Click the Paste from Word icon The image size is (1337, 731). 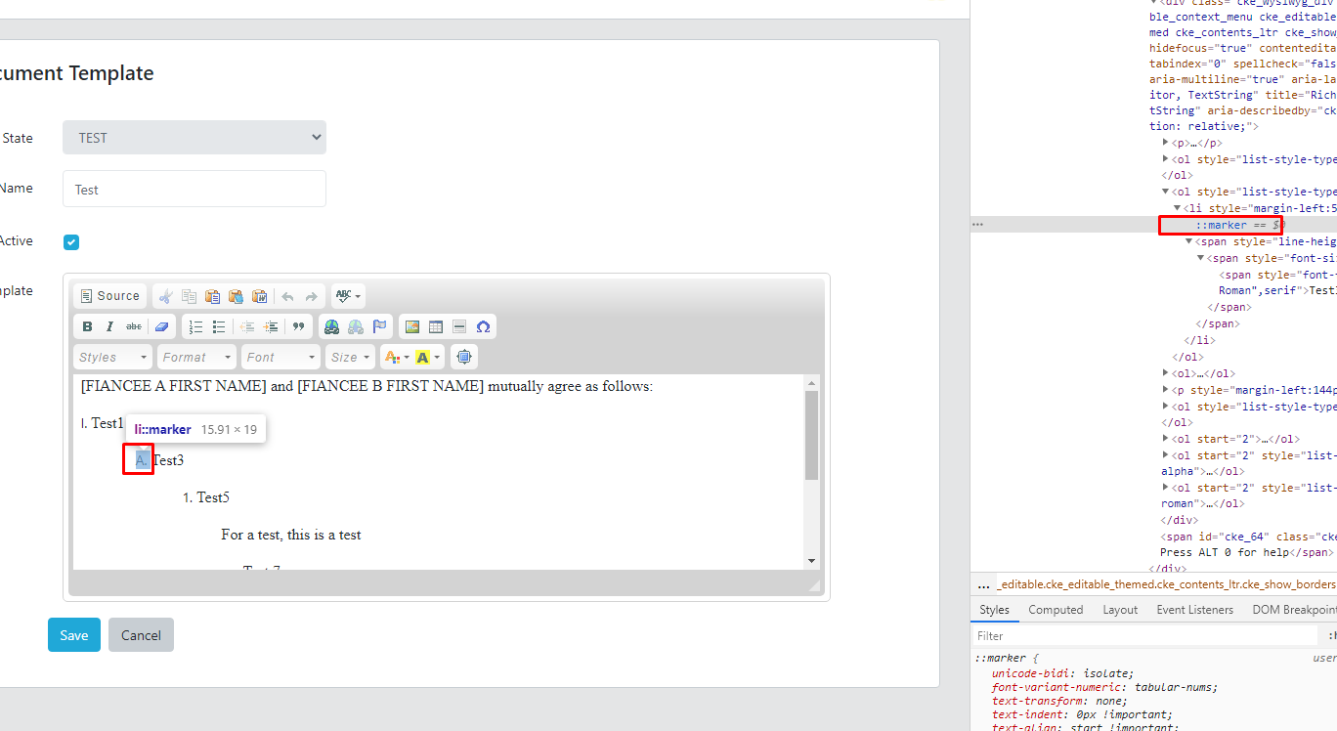click(259, 296)
